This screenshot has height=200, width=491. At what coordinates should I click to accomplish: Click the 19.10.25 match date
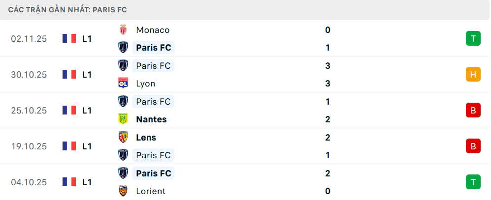point(29,146)
